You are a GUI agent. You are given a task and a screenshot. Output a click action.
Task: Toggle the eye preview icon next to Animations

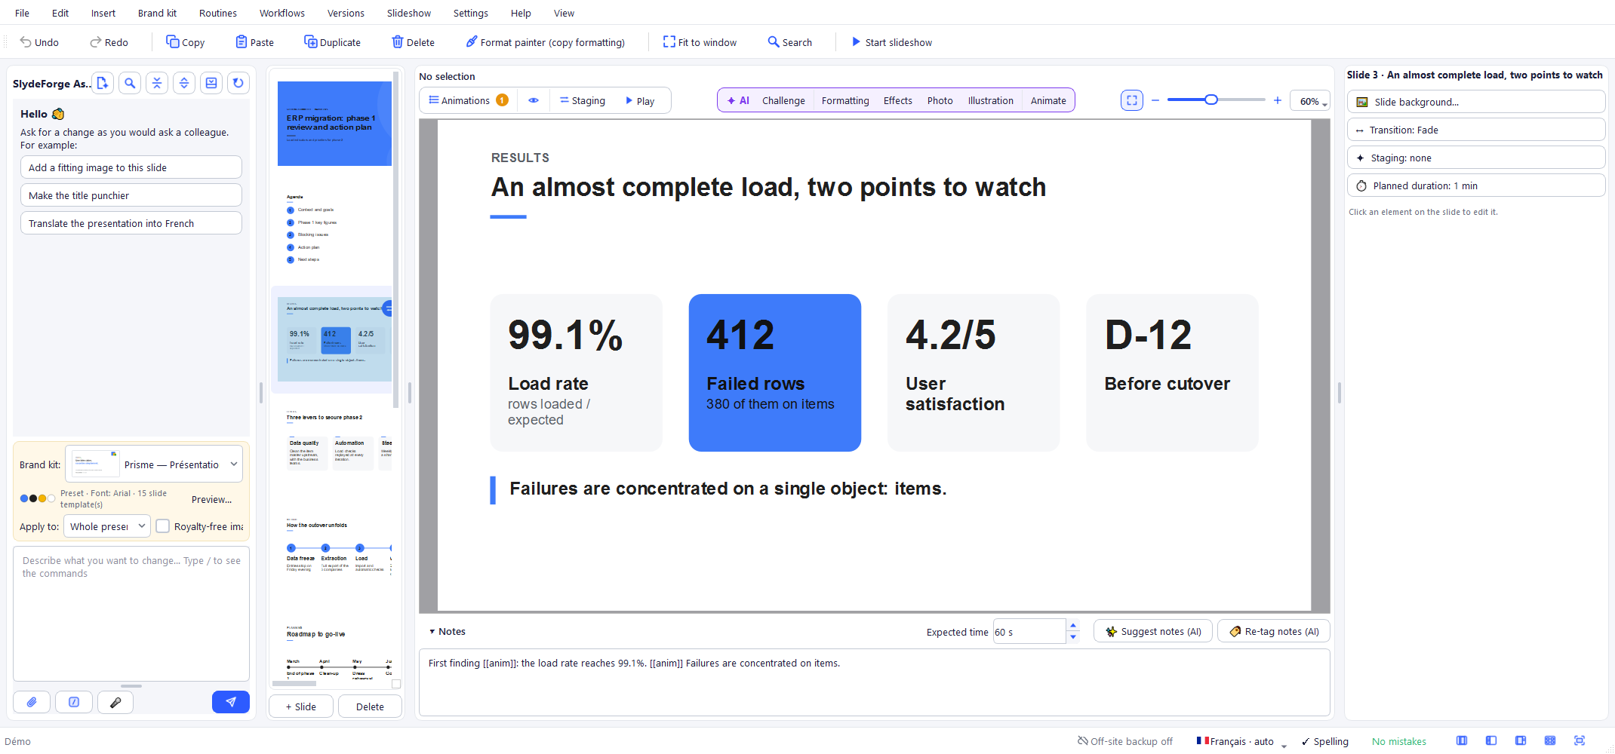click(x=534, y=100)
